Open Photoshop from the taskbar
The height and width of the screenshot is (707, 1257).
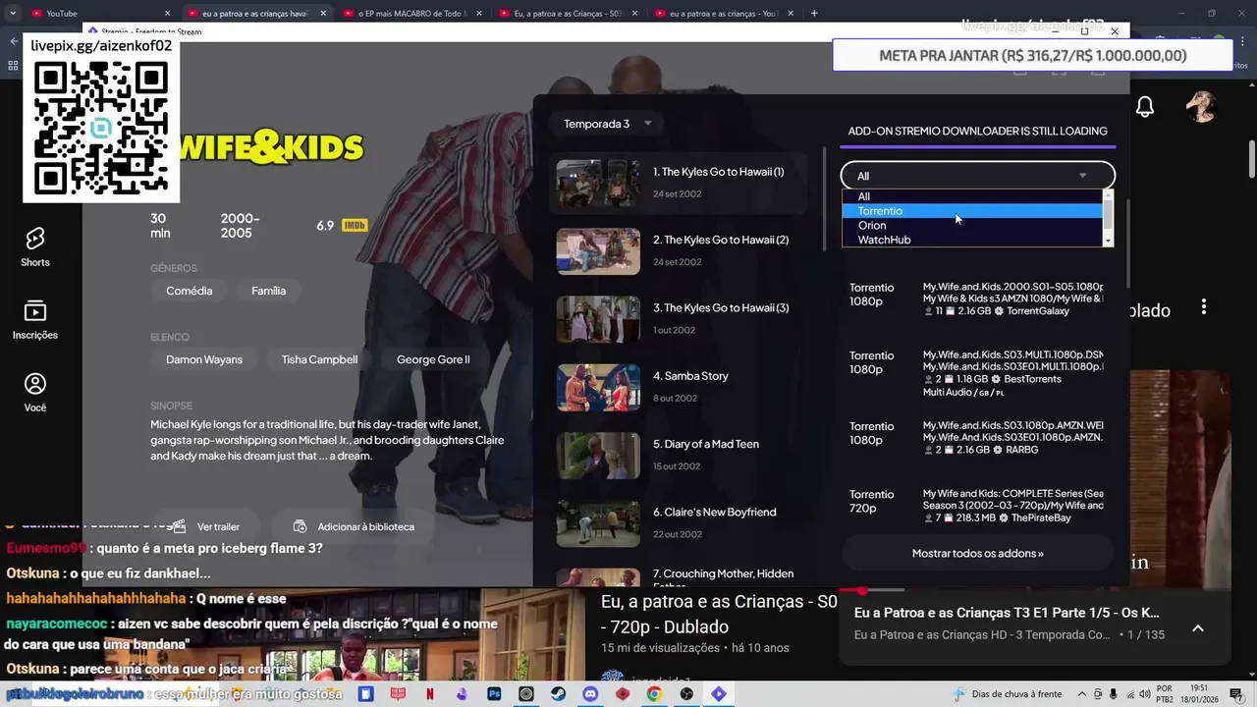[x=494, y=694]
